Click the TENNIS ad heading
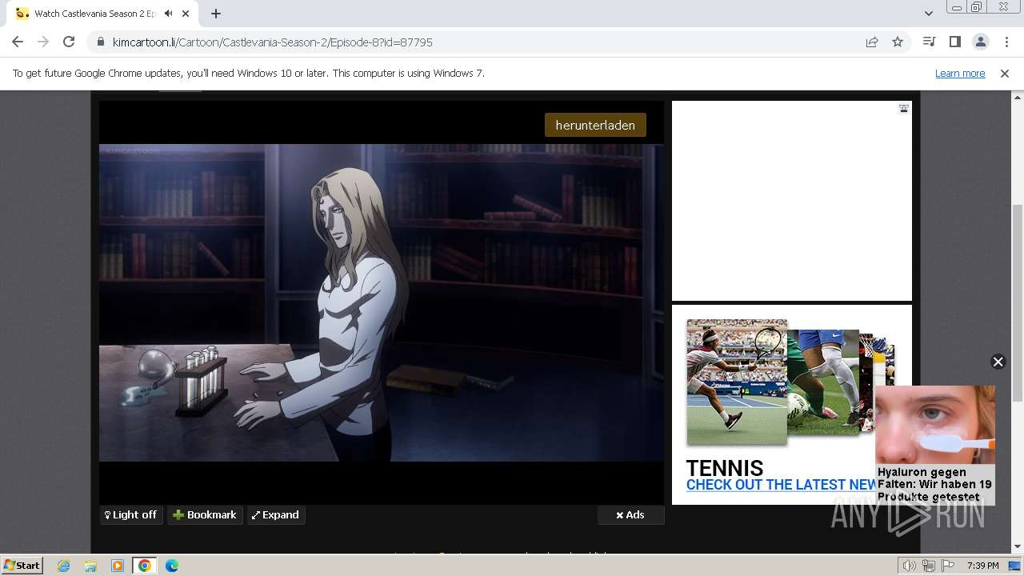The height and width of the screenshot is (576, 1024). pyautogui.click(x=725, y=468)
